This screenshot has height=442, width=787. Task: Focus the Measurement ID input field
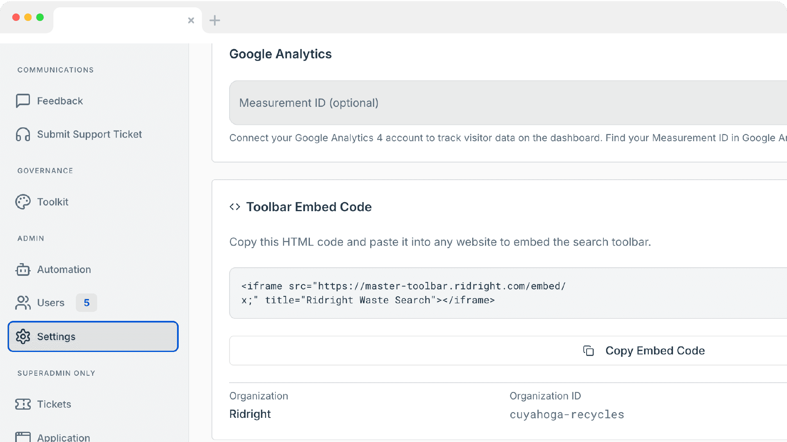point(492,103)
